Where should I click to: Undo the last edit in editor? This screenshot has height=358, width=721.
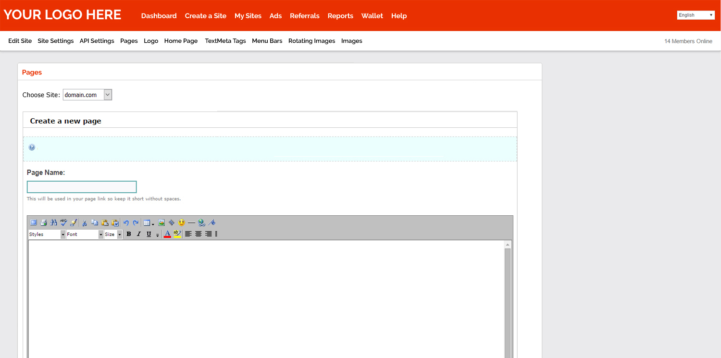126,222
